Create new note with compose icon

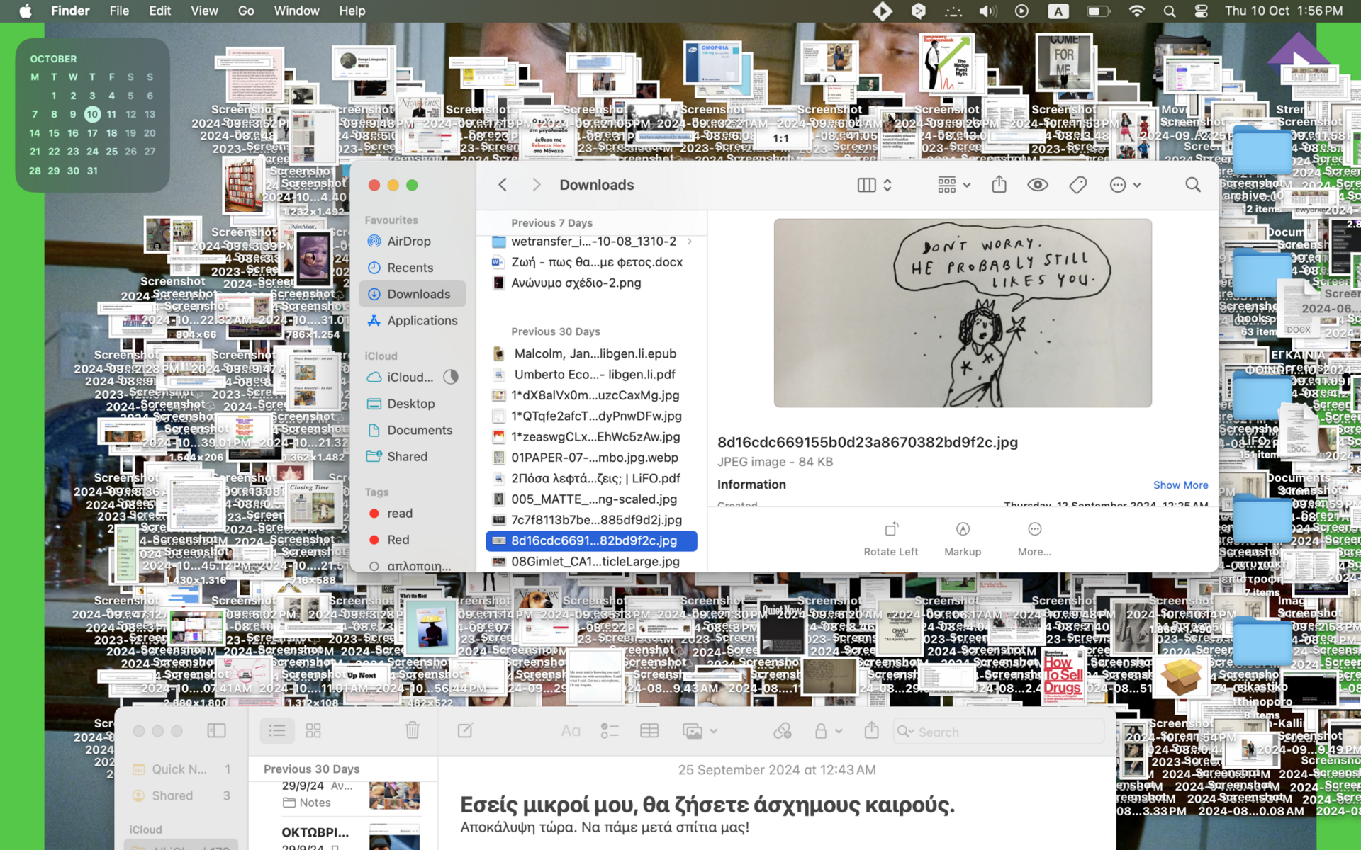[465, 730]
